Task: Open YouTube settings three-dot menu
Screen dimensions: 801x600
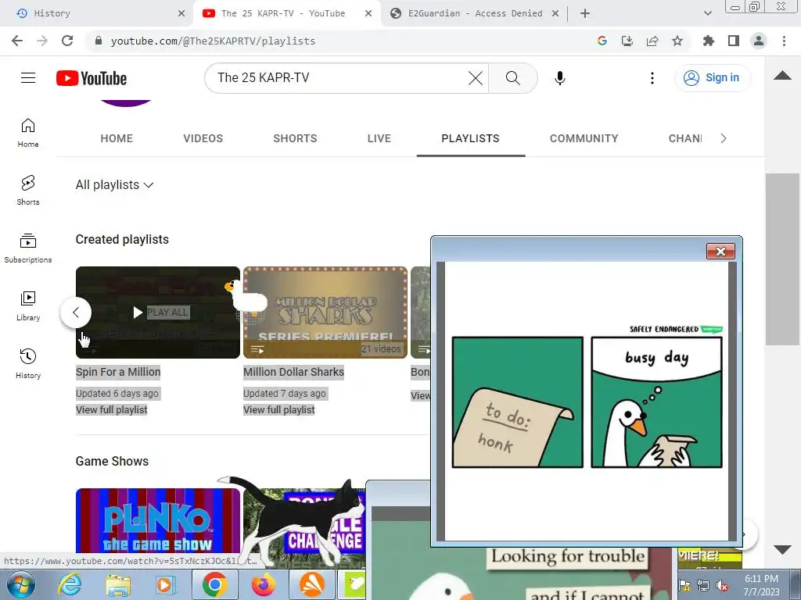Action: [652, 78]
